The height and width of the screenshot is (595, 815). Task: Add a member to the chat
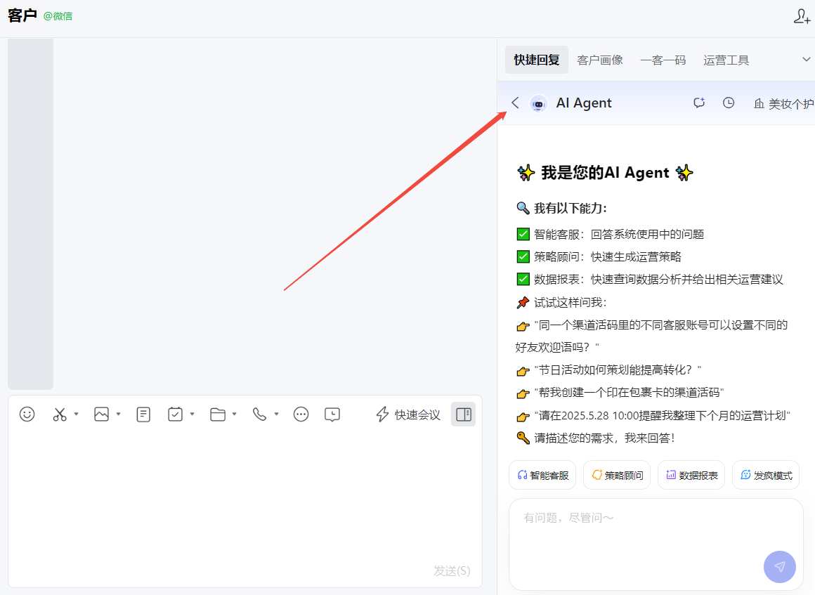802,17
